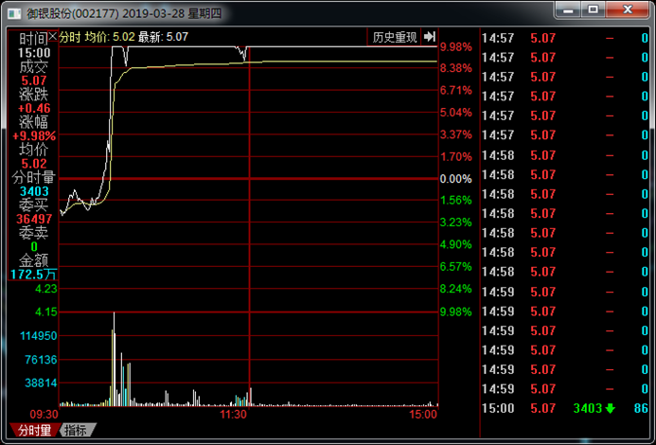The image size is (656, 445).
Task: Select the 15:00 trade row time
Action: coord(497,408)
